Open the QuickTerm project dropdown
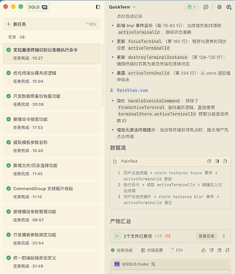The height and width of the screenshot is (274, 235). pos(122,7)
